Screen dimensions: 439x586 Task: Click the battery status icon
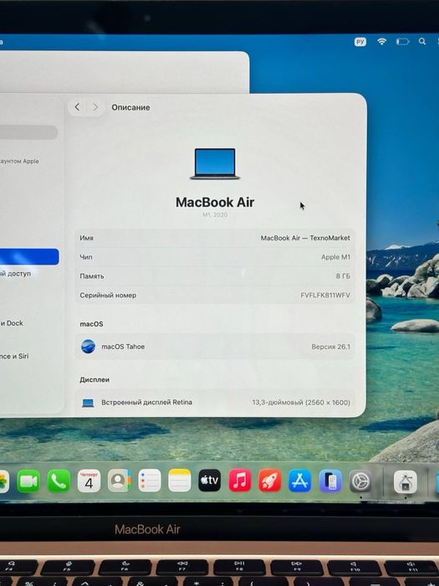coord(402,42)
